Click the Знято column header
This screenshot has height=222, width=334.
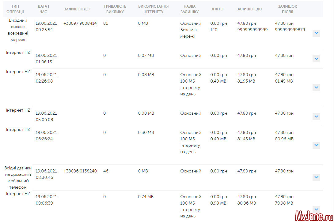pos(217,9)
